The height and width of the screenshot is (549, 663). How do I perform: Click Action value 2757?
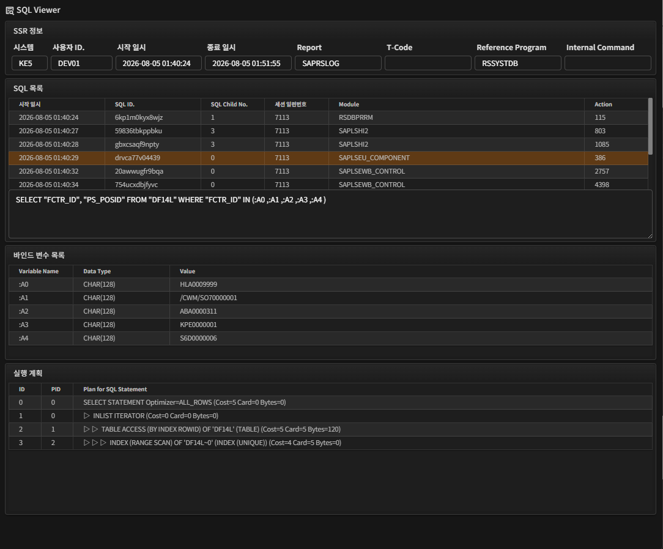coord(602,171)
